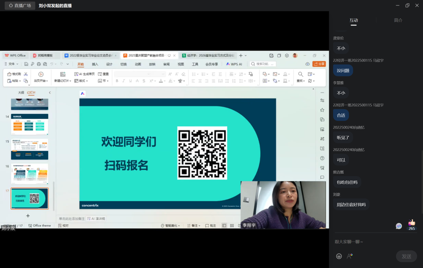Open the 版式 layout dropdown
The height and width of the screenshot is (268, 423).
81,81
